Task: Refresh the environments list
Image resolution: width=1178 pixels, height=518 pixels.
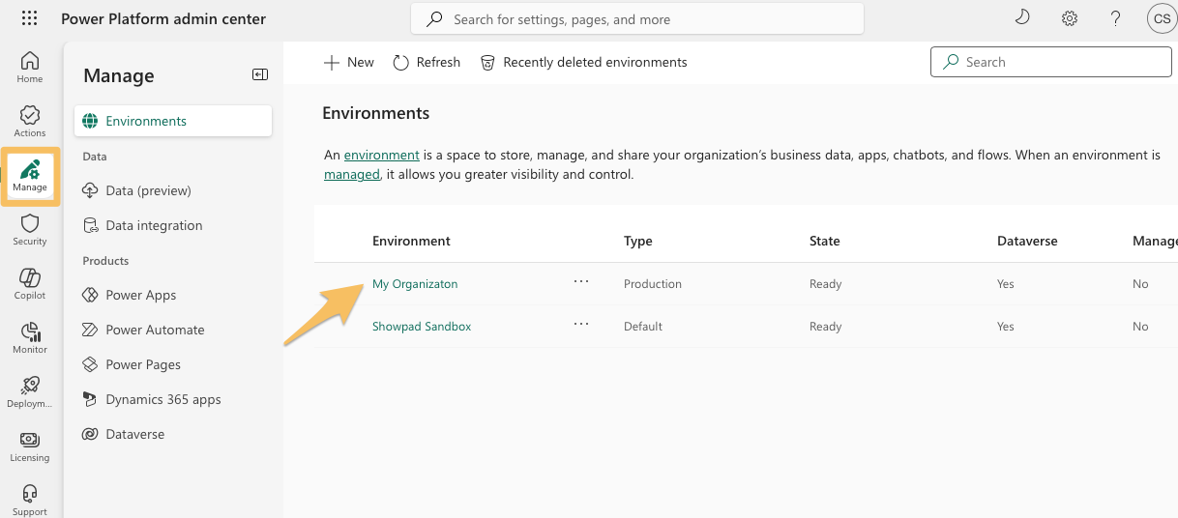Action: tap(427, 62)
